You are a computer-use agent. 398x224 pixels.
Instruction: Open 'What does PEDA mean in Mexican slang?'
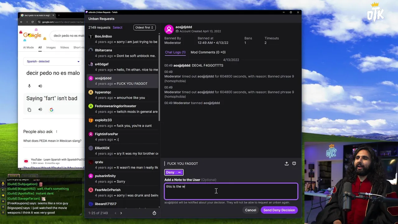[x=52, y=141]
